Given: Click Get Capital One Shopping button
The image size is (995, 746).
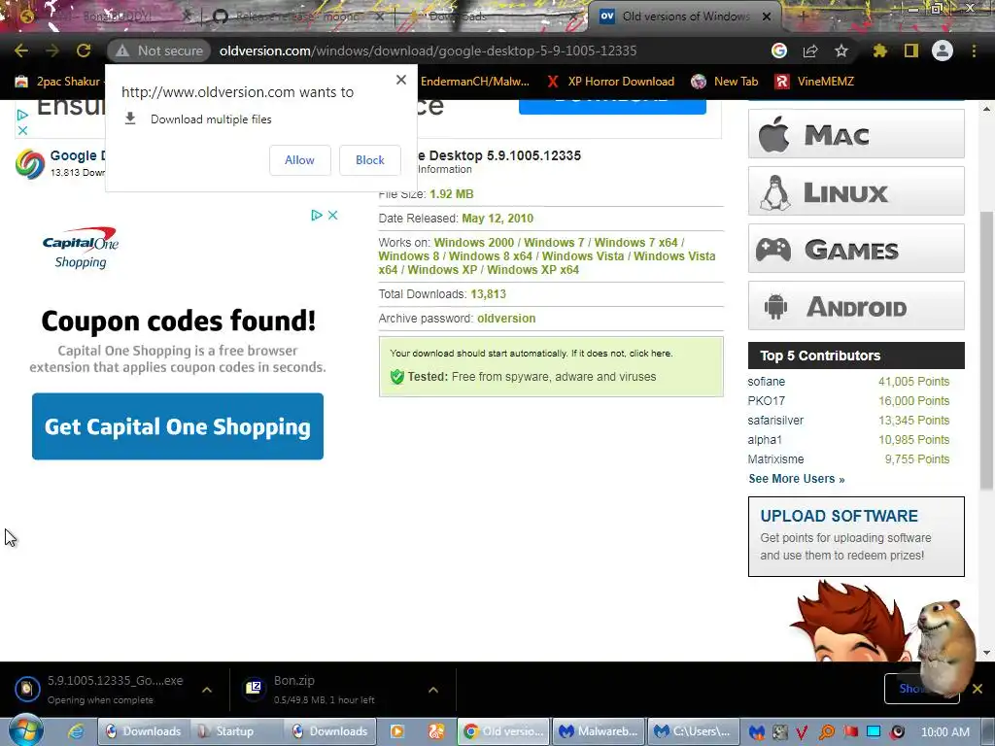Looking at the screenshot, I should [178, 426].
